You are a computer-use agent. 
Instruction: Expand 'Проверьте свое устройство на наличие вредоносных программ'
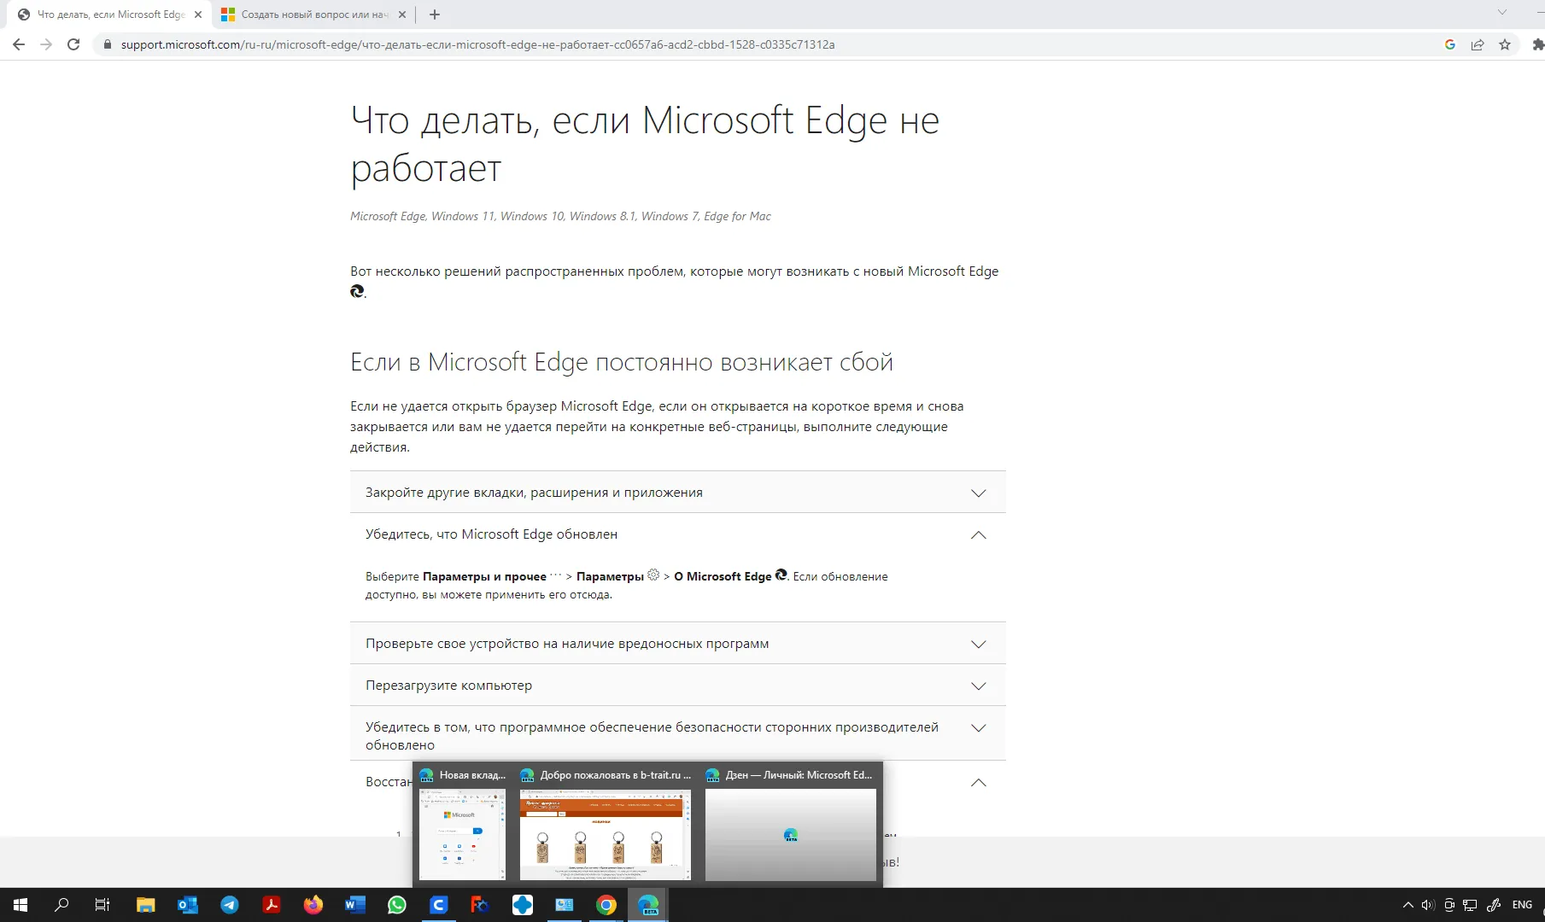pyautogui.click(x=677, y=644)
